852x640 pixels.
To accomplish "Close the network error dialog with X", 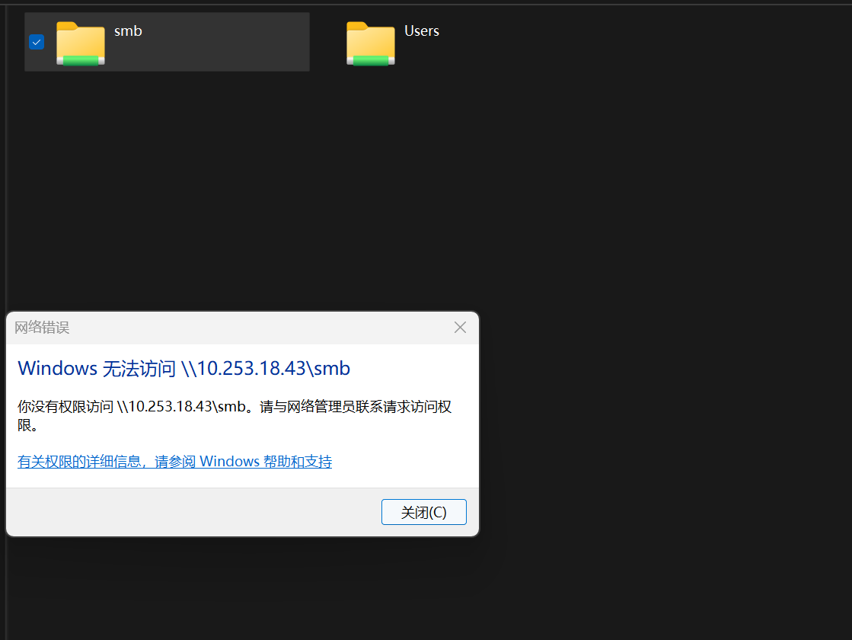I will click(460, 328).
